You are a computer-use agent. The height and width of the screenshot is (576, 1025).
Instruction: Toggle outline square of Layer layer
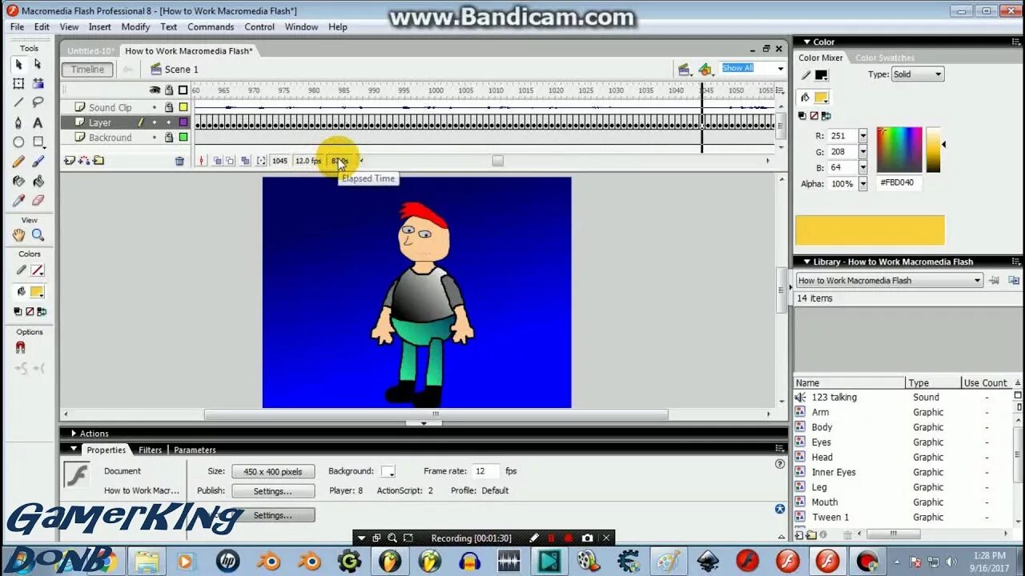(183, 122)
